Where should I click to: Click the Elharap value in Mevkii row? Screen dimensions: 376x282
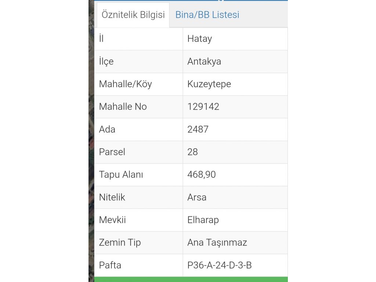pyautogui.click(x=203, y=220)
